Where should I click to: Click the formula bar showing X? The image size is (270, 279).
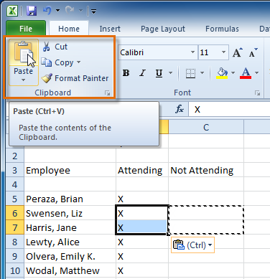pos(229,110)
